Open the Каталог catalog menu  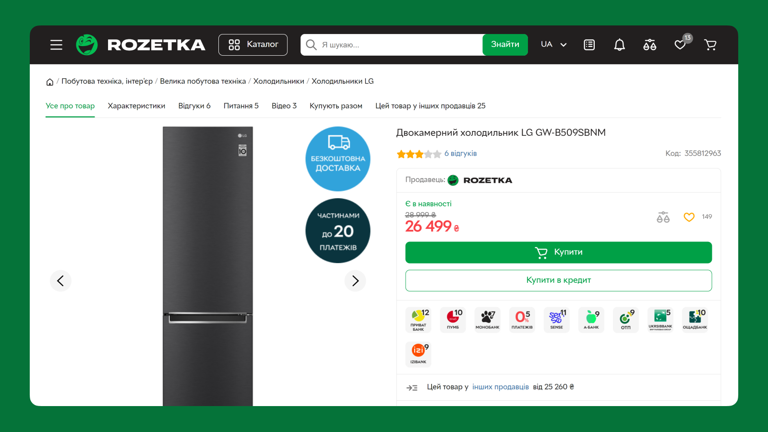(253, 45)
